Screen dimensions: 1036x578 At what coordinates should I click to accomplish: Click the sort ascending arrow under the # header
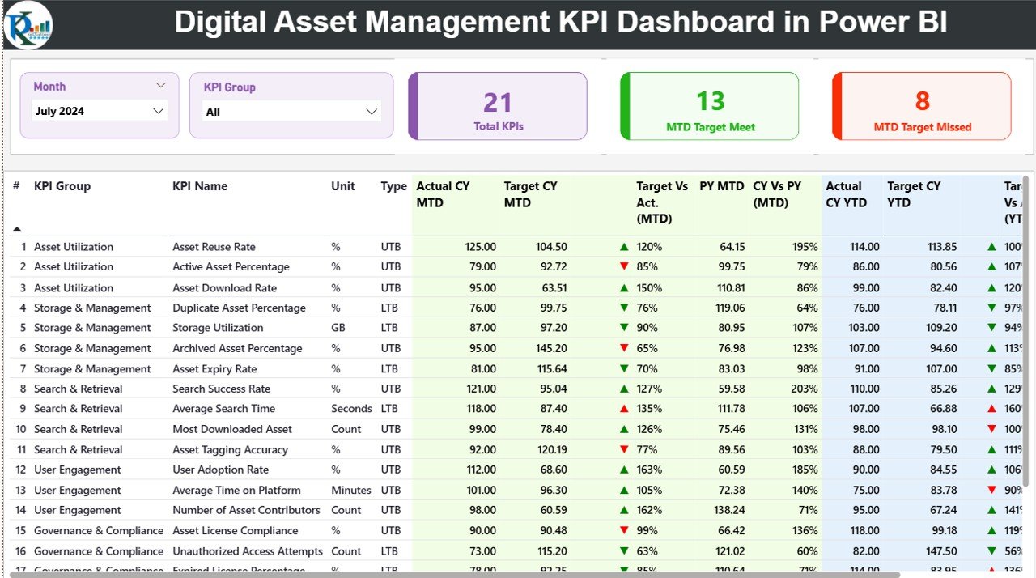[x=15, y=228]
